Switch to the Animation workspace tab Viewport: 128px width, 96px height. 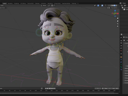click(43, 3)
